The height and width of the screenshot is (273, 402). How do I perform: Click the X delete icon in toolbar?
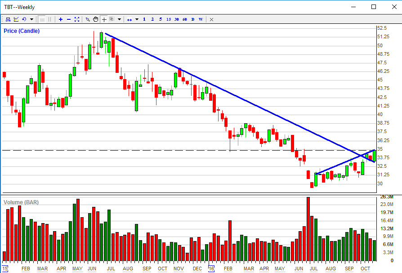211,19
